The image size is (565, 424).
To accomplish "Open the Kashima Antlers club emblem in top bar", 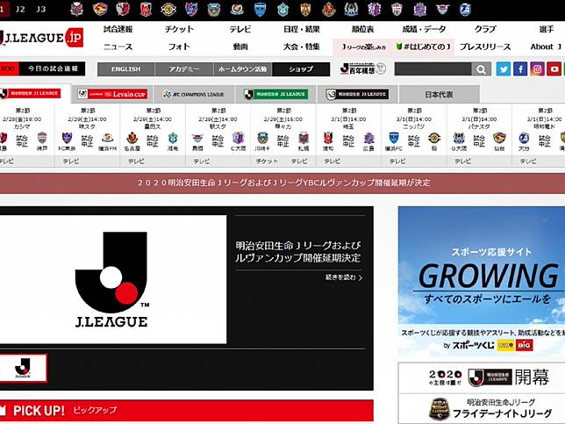I will click(123, 10).
